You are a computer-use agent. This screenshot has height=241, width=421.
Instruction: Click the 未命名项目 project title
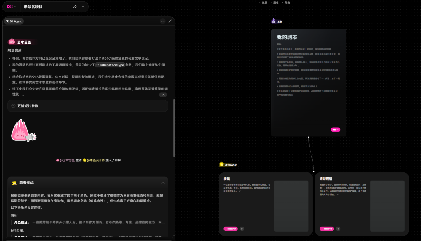(x=33, y=7)
